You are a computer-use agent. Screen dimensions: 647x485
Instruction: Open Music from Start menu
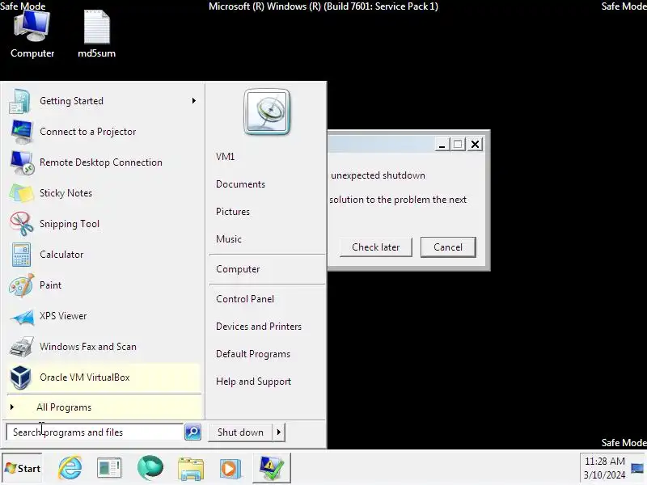pyautogui.click(x=229, y=239)
